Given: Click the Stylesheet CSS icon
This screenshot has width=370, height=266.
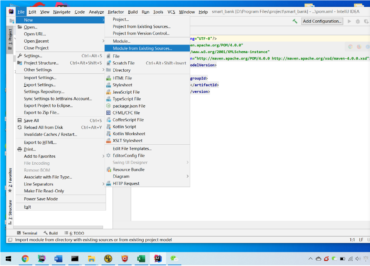Looking at the screenshot, I should pyautogui.click(x=109, y=85).
